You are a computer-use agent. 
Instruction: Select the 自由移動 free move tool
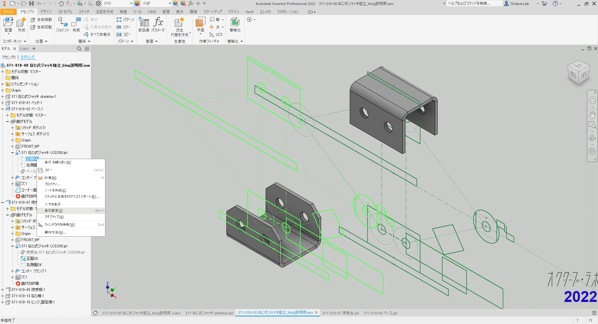tap(41, 20)
